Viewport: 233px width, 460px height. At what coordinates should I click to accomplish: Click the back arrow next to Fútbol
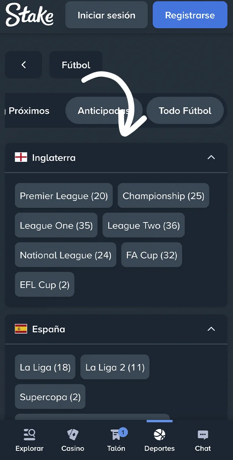pos(23,65)
